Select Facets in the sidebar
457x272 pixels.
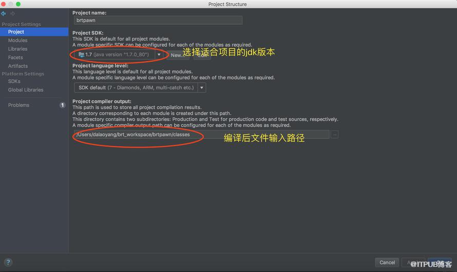[15, 58]
